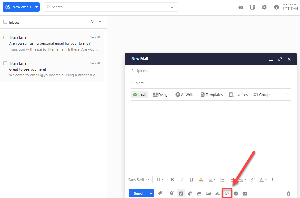Close the New Mail compose window
Image resolution: width=300 pixels, height=198 pixels.
[289, 59]
